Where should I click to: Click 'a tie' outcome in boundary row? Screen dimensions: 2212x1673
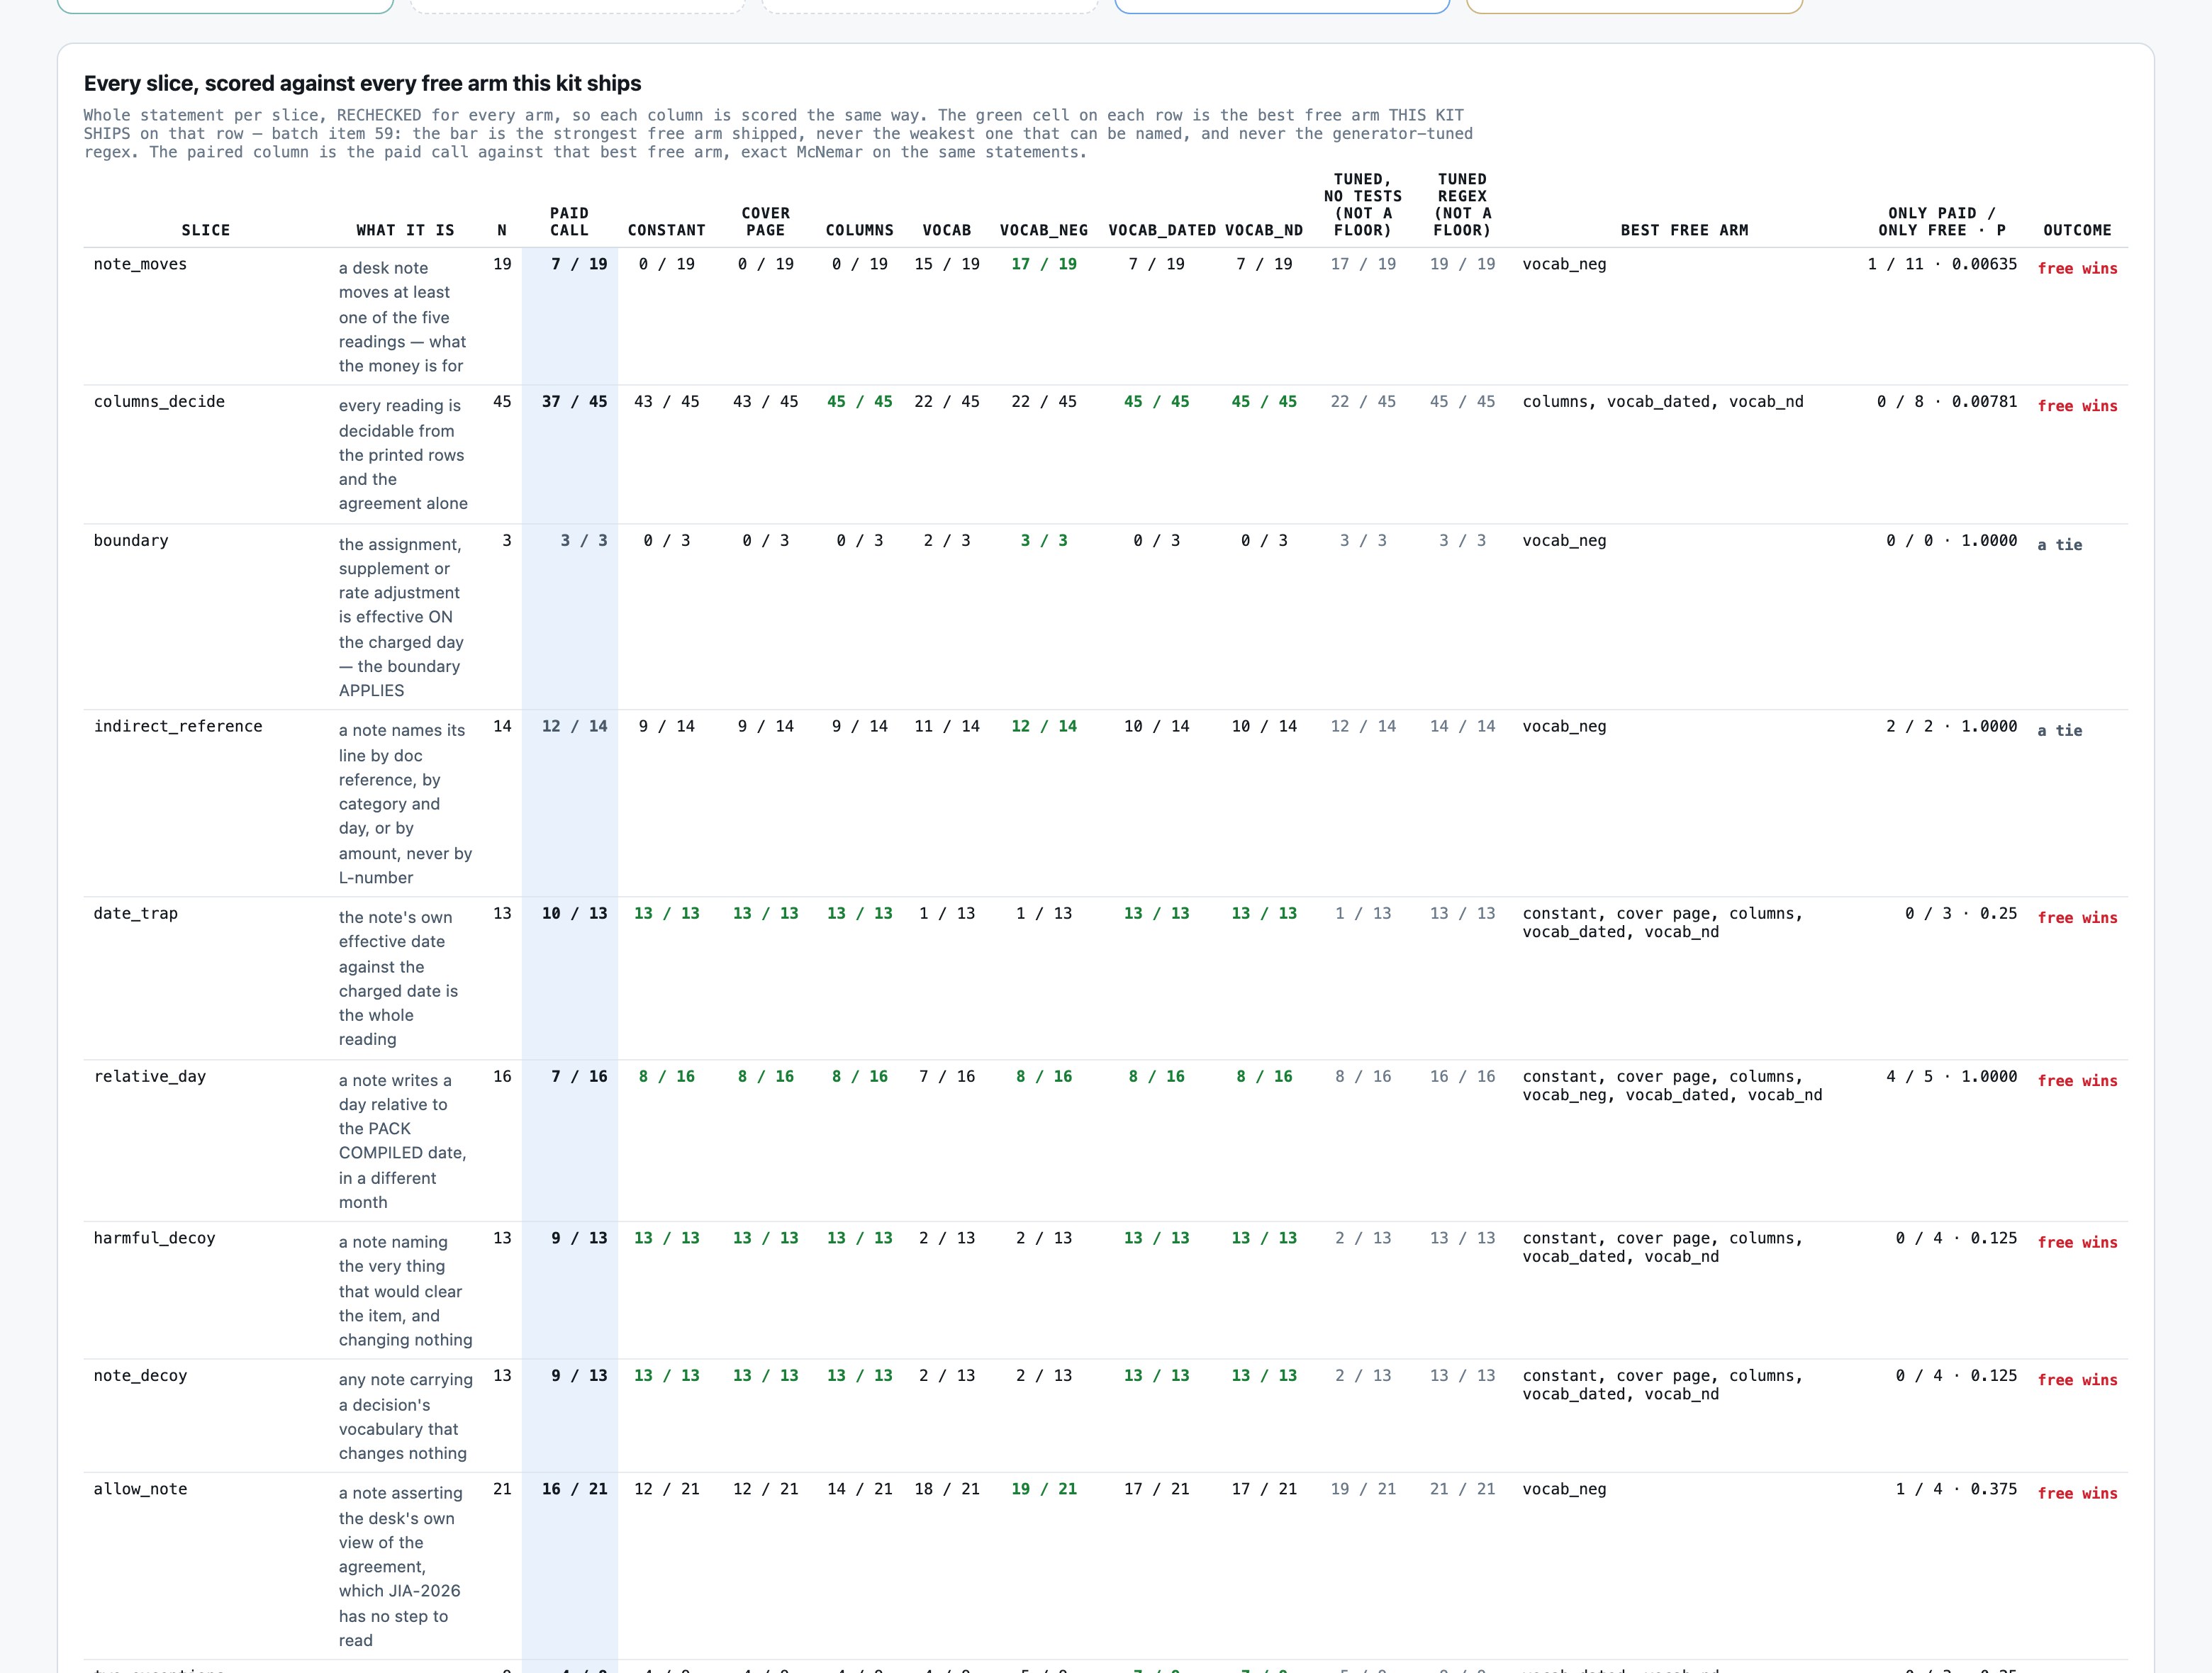pyautogui.click(x=2059, y=544)
